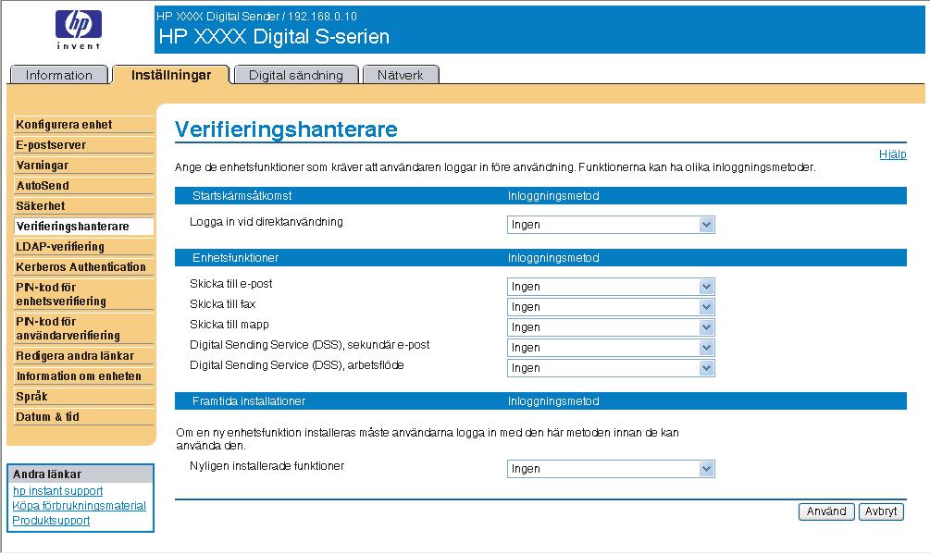Viewport: 930px width, 554px height.
Task: Open the Digital sändning tab
Action: (296, 75)
